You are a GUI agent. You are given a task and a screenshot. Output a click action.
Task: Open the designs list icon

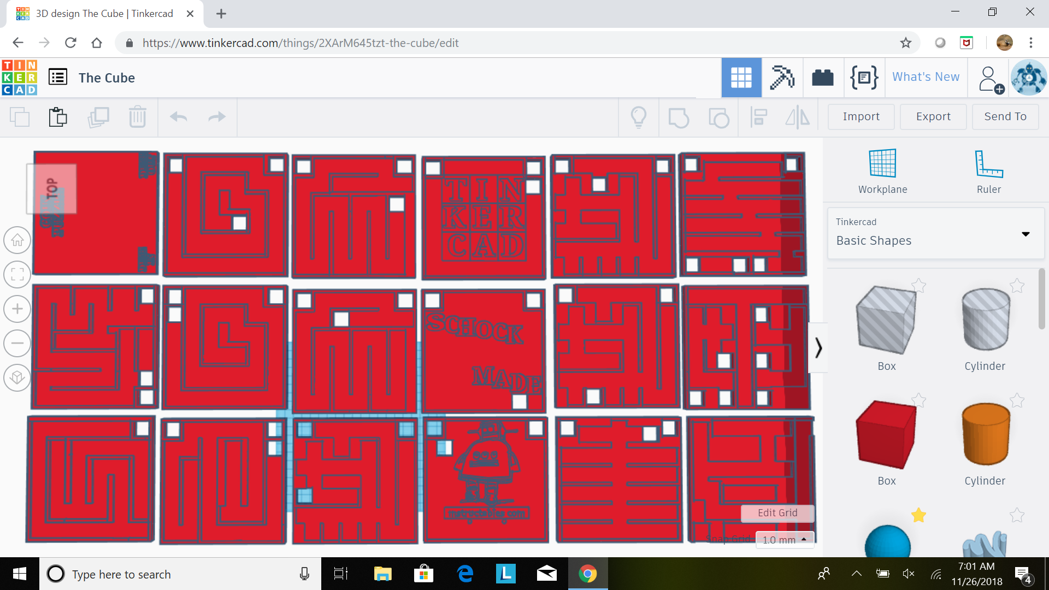(x=58, y=77)
